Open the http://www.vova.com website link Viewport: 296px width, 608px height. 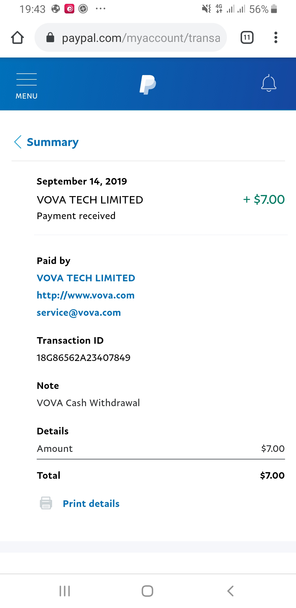coord(86,295)
